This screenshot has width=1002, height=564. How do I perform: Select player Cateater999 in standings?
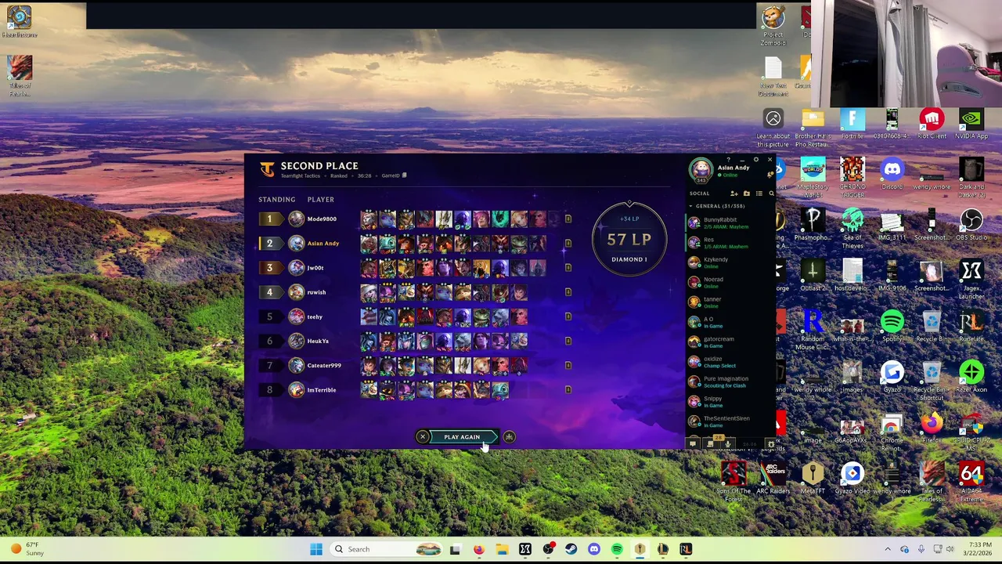pos(324,365)
